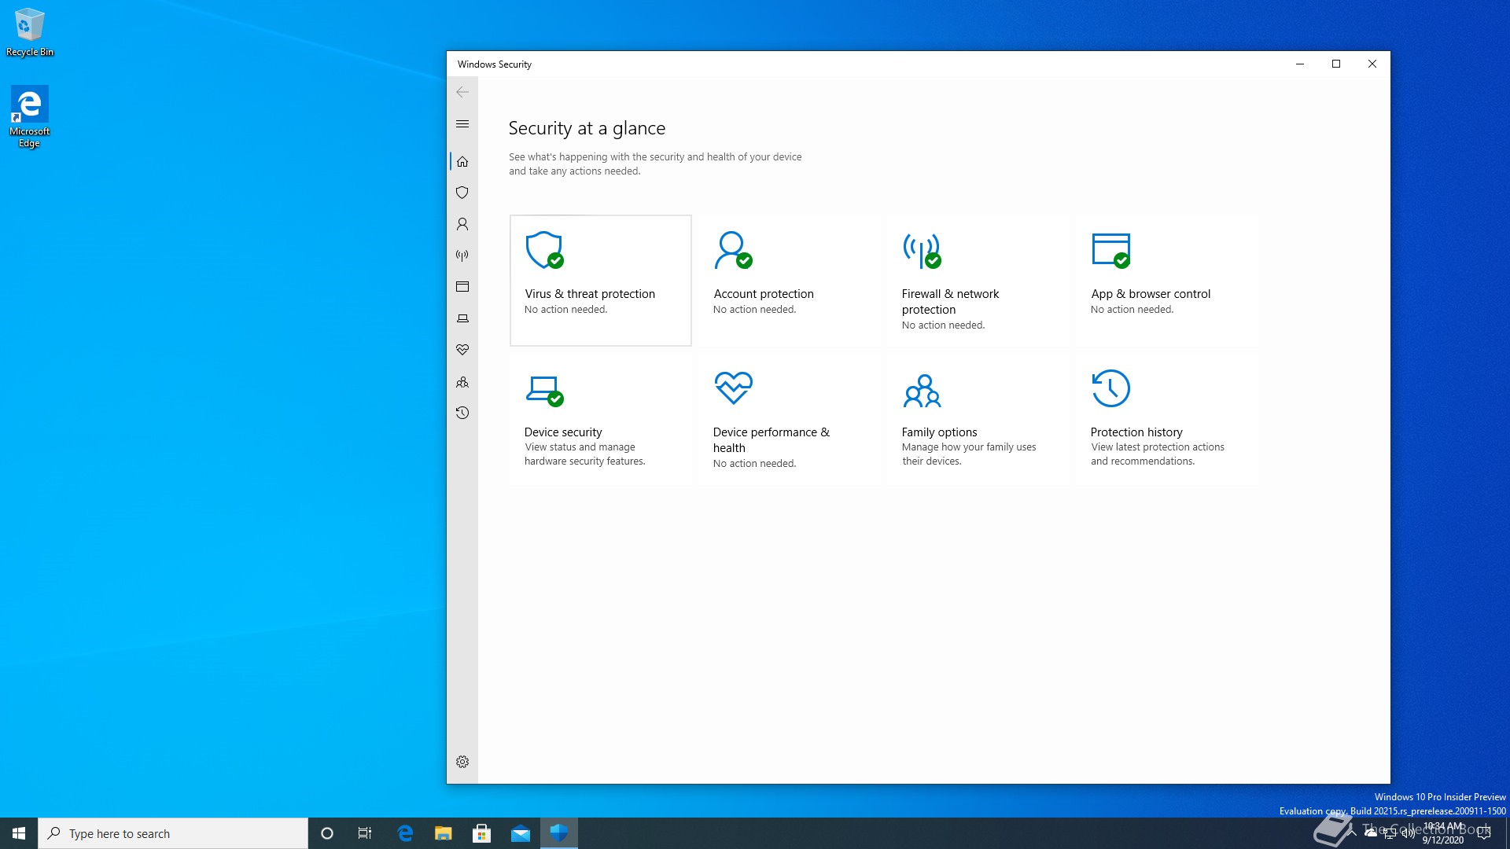Open File Explorer from the taskbar
1510x849 pixels.
444,833
